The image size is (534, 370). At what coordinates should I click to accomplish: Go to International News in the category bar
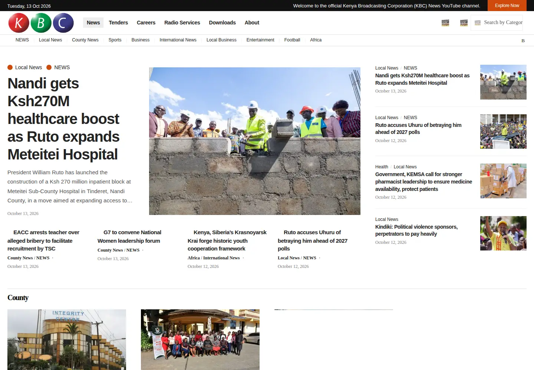pos(178,40)
